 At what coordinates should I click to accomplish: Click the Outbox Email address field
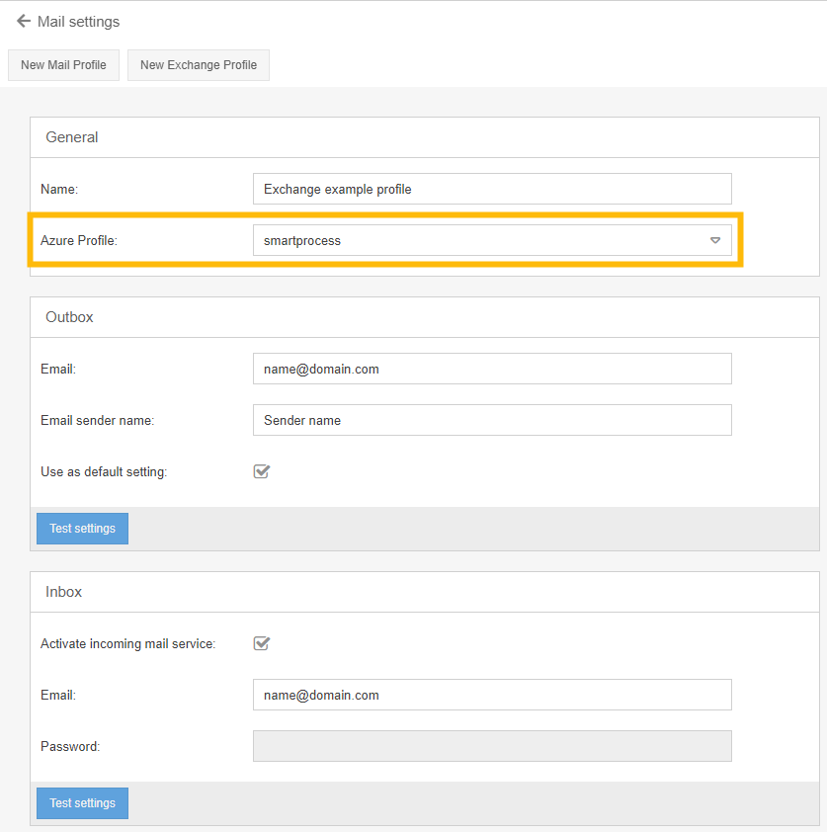tap(492, 369)
